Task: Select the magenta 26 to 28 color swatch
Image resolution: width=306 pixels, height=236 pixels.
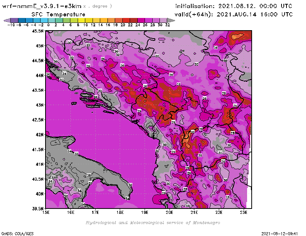Action: 149,20
